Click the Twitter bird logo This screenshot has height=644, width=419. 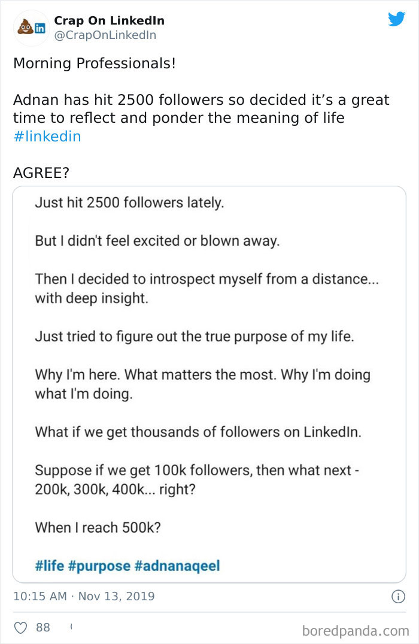tap(396, 19)
